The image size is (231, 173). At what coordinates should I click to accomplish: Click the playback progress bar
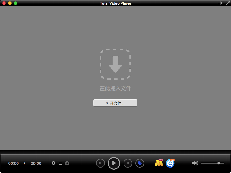pyautogui.click(x=115, y=152)
